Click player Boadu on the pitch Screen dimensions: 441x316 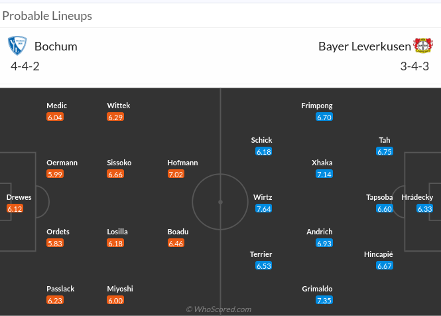click(x=178, y=232)
